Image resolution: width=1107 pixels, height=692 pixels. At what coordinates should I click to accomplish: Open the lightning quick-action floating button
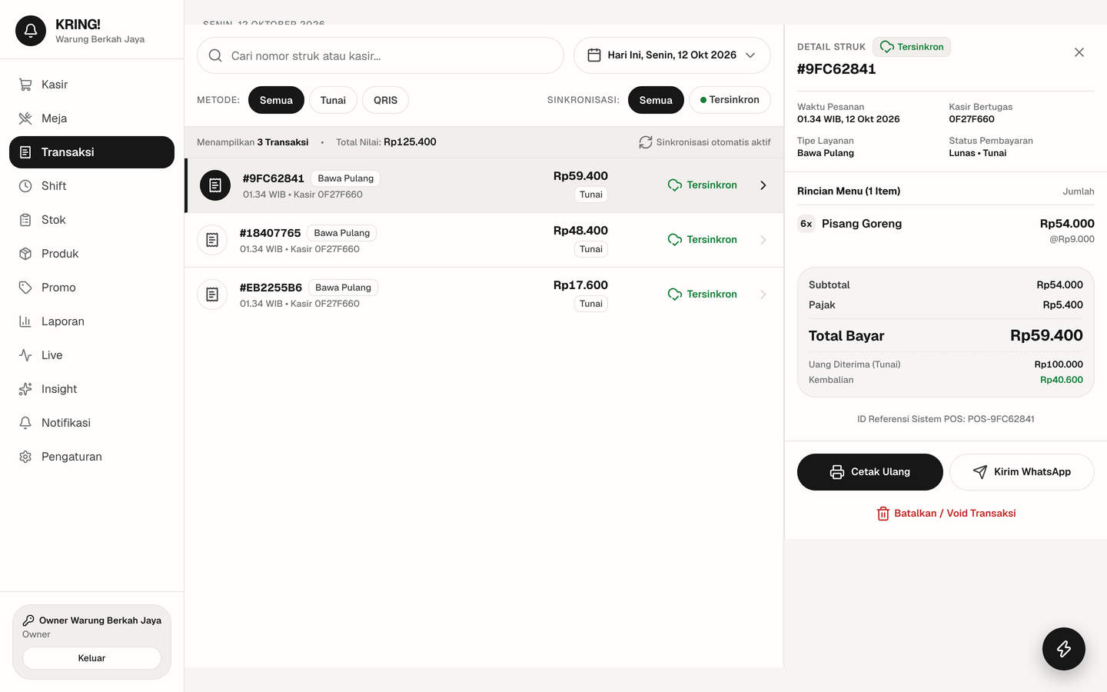pyautogui.click(x=1064, y=649)
